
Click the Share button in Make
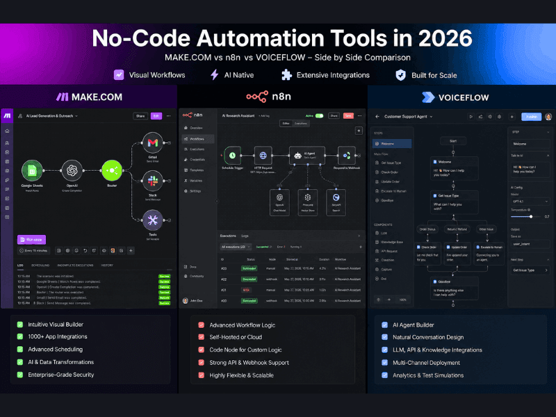click(140, 116)
